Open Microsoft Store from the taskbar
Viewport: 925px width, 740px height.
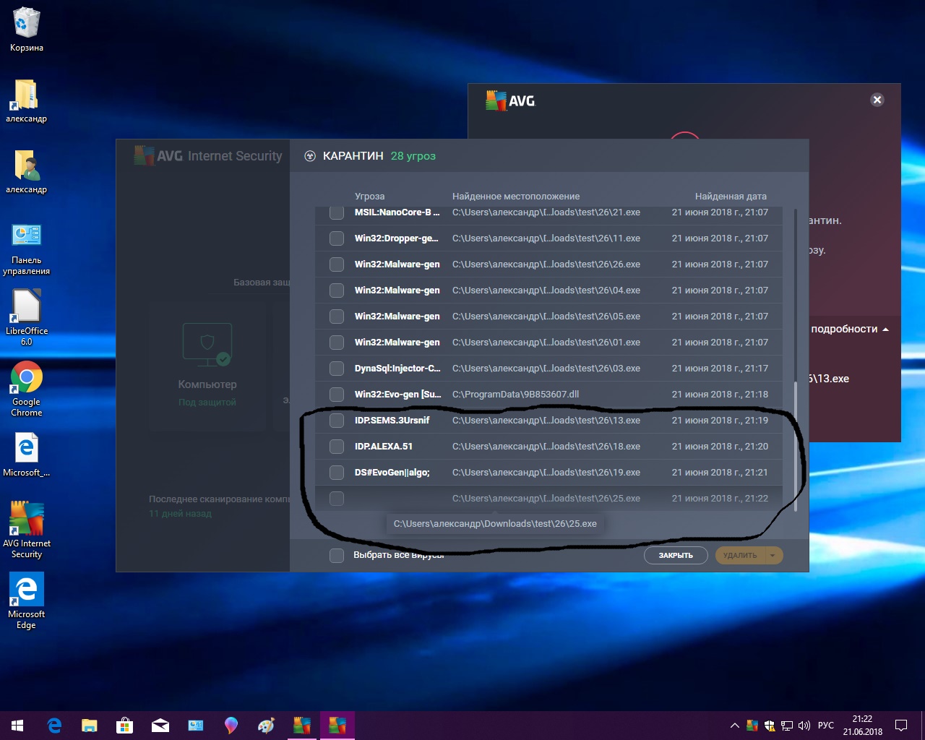125,726
